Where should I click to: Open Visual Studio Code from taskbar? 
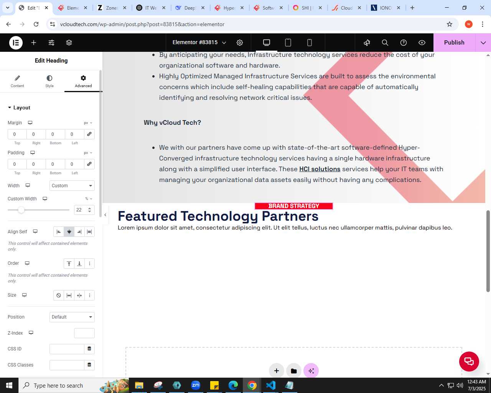pyautogui.click(x=271, y=385)
